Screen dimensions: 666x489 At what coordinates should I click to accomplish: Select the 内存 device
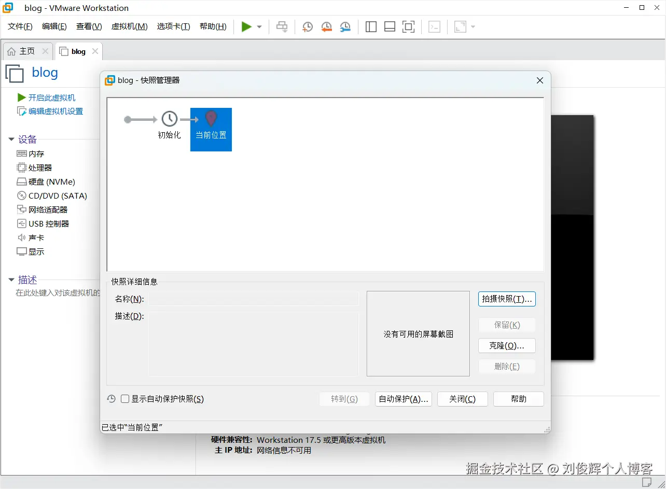[30, 153]
